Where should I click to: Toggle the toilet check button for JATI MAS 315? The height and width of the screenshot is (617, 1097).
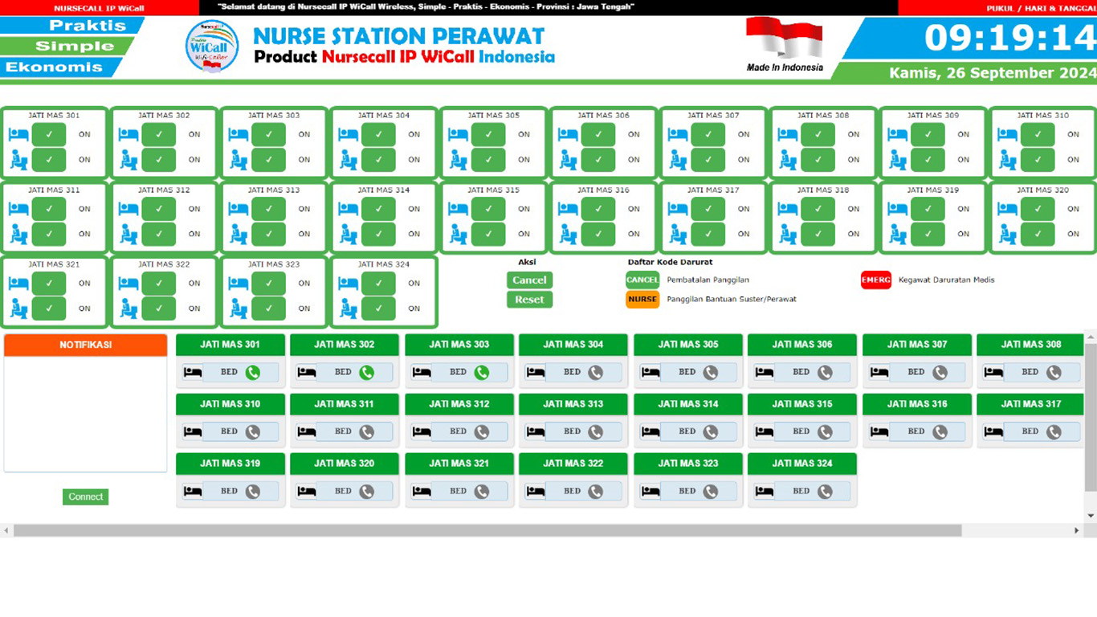pyautogui.click(x=488, y=234)
